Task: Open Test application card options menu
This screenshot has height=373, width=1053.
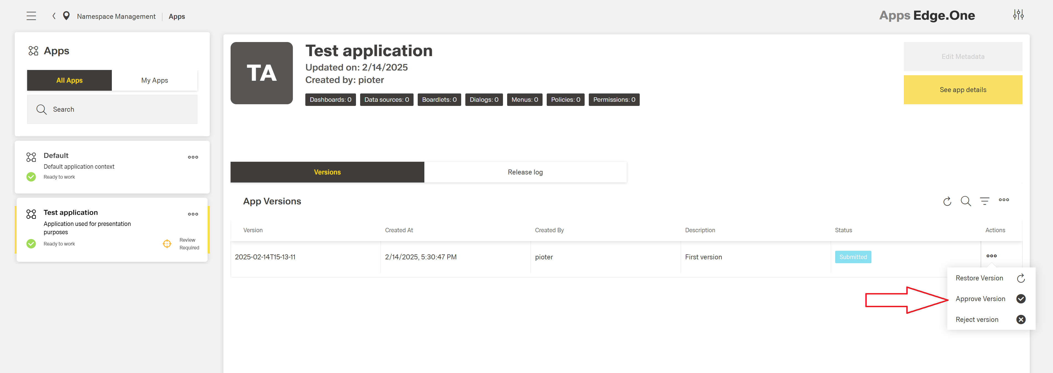Action: pyautogui.click(x=193, y=214)
